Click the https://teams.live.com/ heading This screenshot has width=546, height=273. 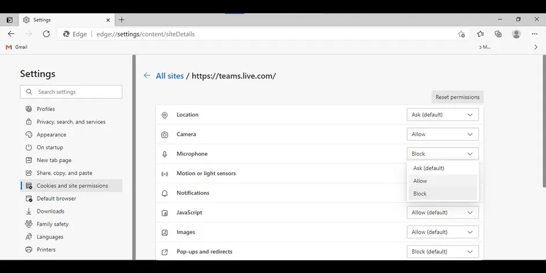pos(234,76)
